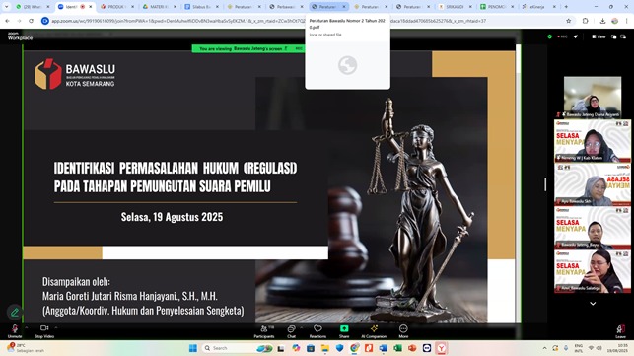Click the REC recording indicator

(x=562, y=36)
